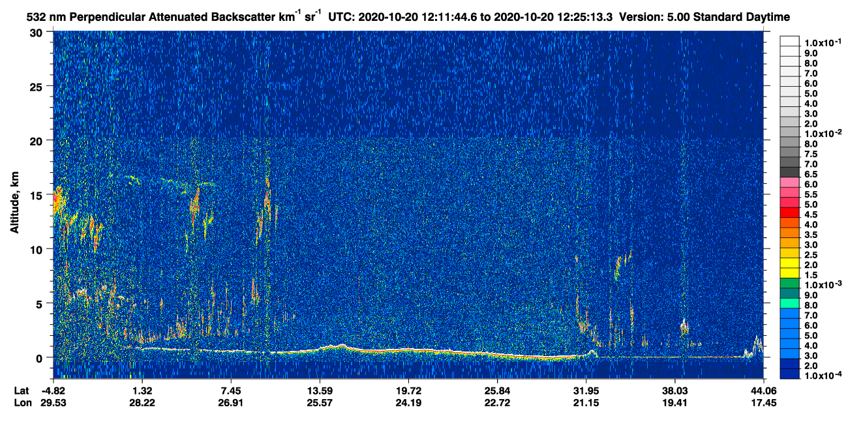The image size is (848, 435).
Task: Pick the topmost white colorbar swatch
Action: [x=789, y=40]
